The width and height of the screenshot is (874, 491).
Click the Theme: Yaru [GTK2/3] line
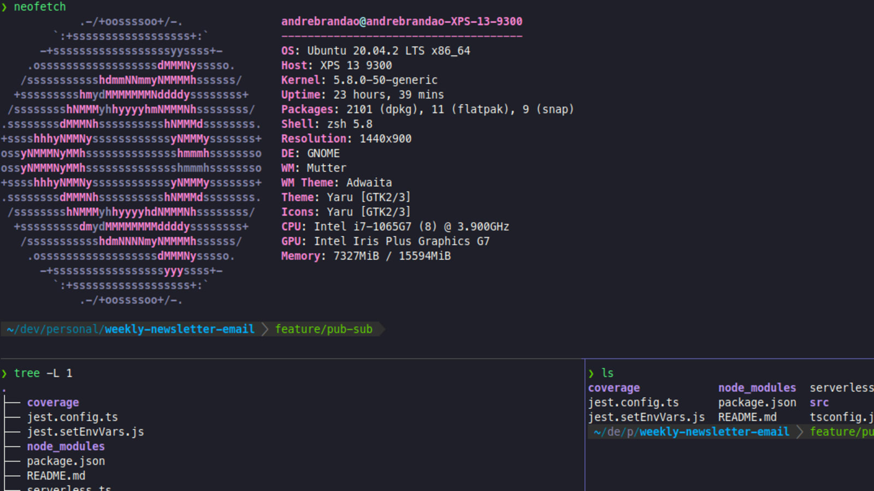(x=346, y=197)
